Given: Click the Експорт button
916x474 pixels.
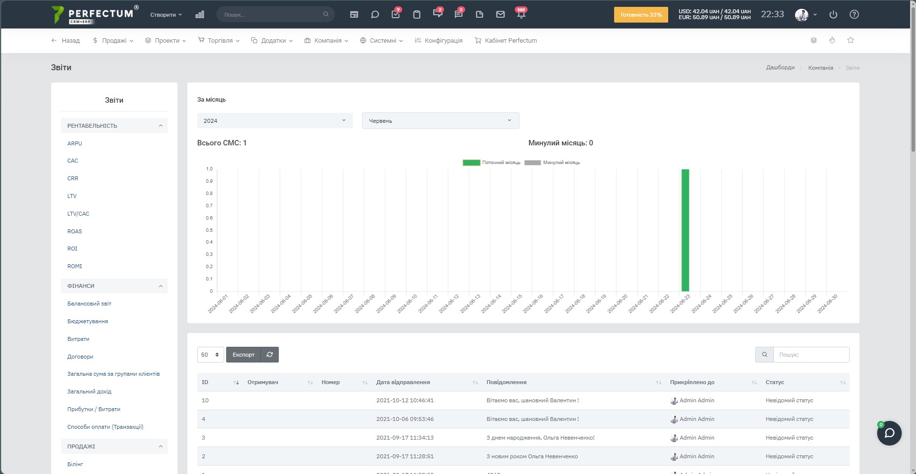Looking at the screenshot, I should (x=243, y=355).
